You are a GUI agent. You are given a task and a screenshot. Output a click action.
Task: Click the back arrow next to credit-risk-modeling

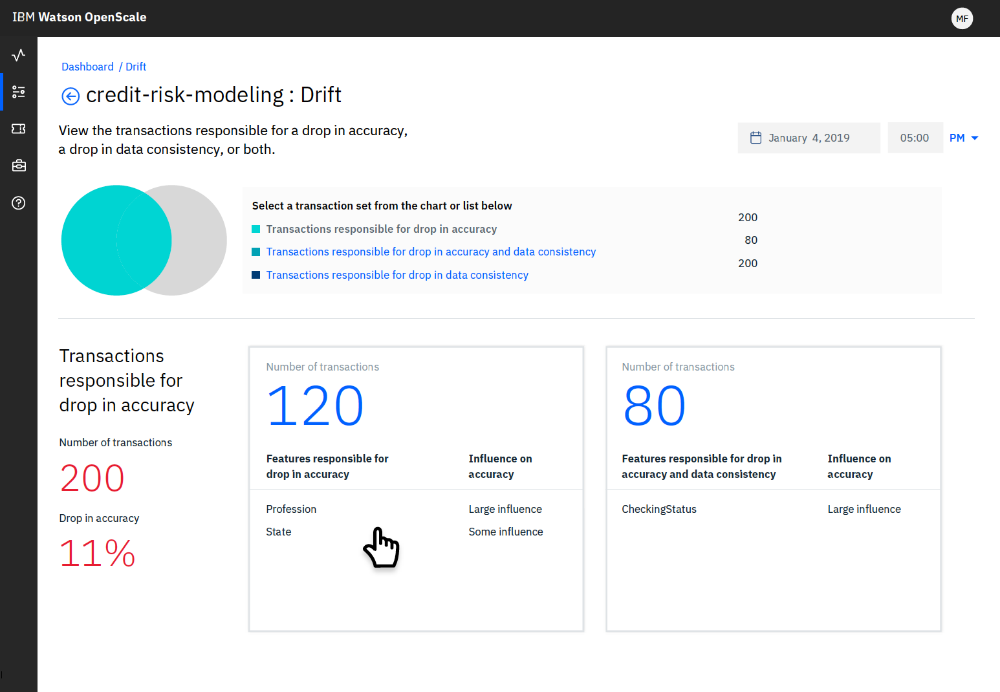(71, 96)
